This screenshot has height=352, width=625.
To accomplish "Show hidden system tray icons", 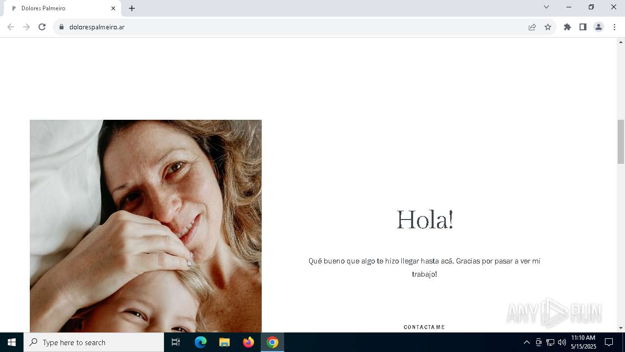I will 526,342.
